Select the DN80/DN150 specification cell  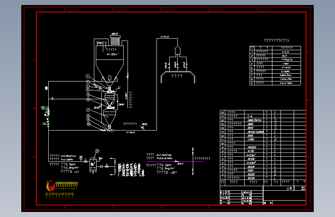pos(254,120)
